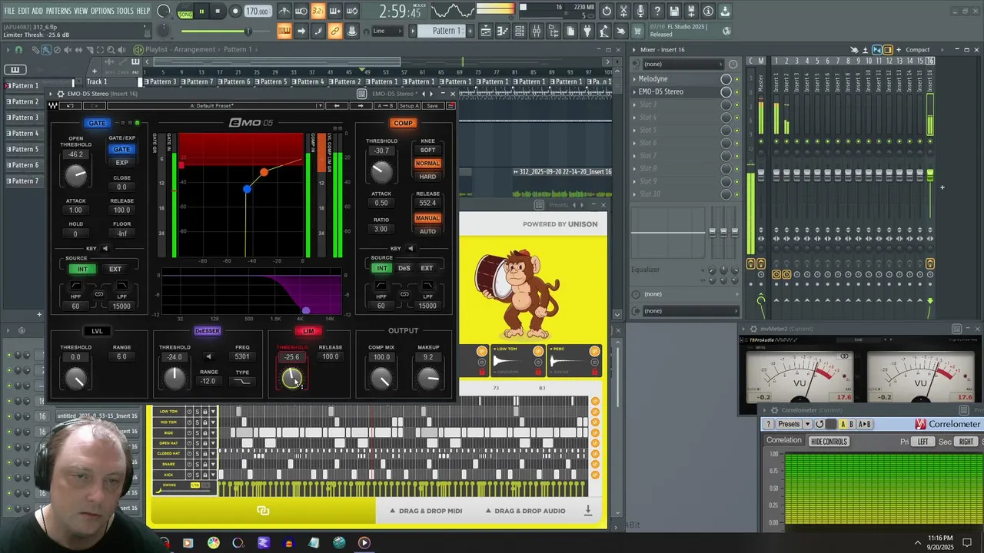Screen dimensions: 984x553
Task: Click the microphone recording icon
Action: pyautogui.click(x=640, y=12)
